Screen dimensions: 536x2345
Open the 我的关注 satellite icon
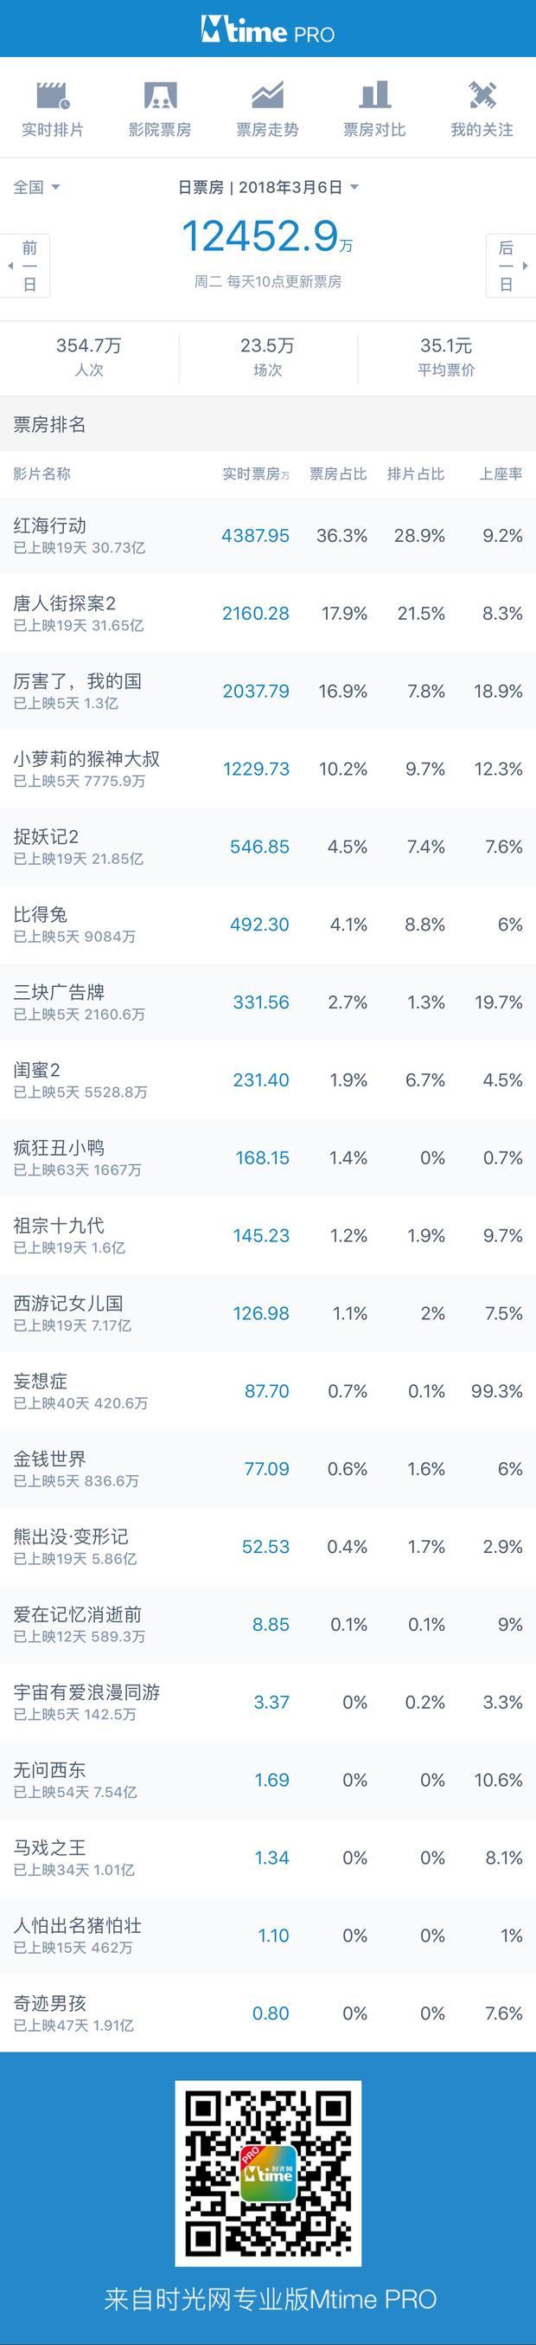482,95
